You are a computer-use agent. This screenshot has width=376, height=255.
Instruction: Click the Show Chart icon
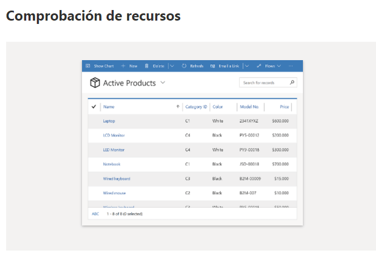(88, 66)
